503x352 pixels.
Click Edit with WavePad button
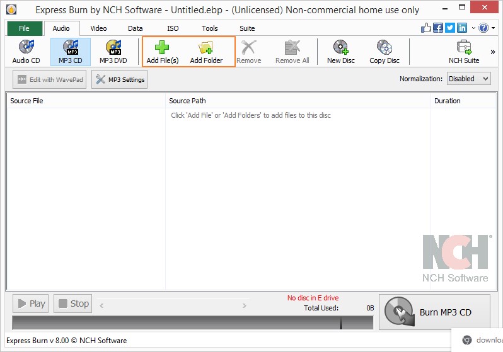click(49, 79)
